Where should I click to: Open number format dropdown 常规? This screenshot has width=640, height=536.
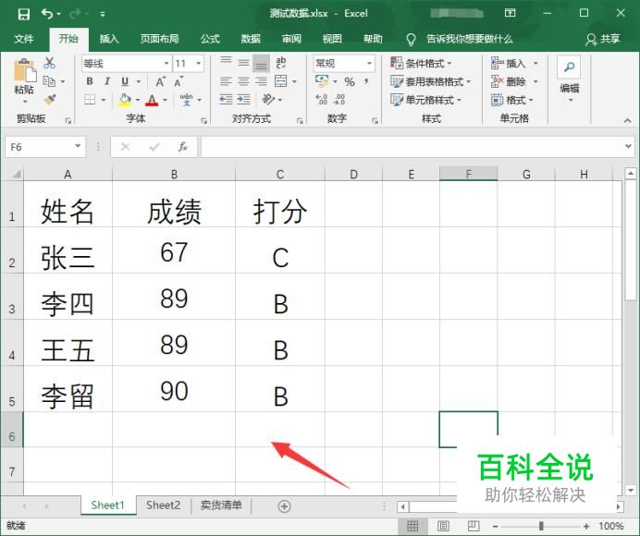click(369, 63)
